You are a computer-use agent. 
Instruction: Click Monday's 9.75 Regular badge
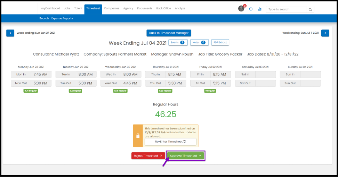pyautogui.click(x=31, y=91)
